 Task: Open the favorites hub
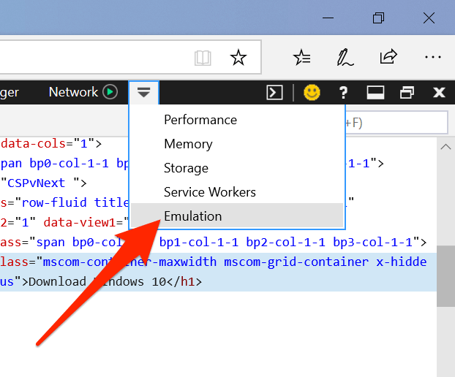point(301,58)
